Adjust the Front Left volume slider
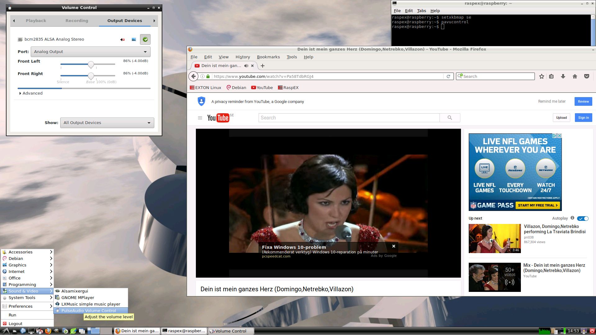The height and width of the screenshot is (335, 596). point(91,65)
